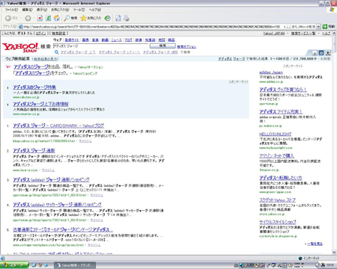This screenshot has height=269, width=337.
Task: Open the HELLOSUNLIGHT sponsor link
Action: pyautogui.click(x=276, y=134)
